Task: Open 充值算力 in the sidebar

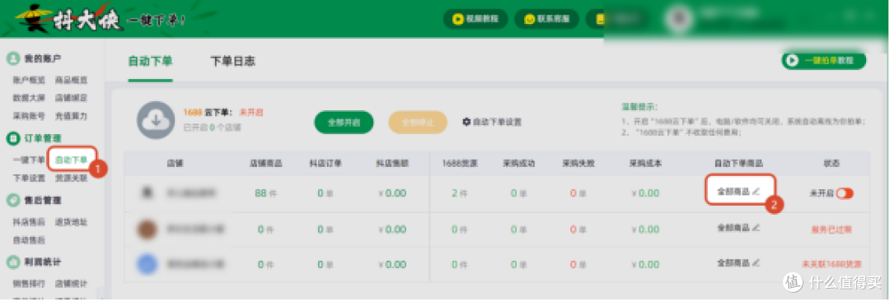Action: (x=72, y=116)
